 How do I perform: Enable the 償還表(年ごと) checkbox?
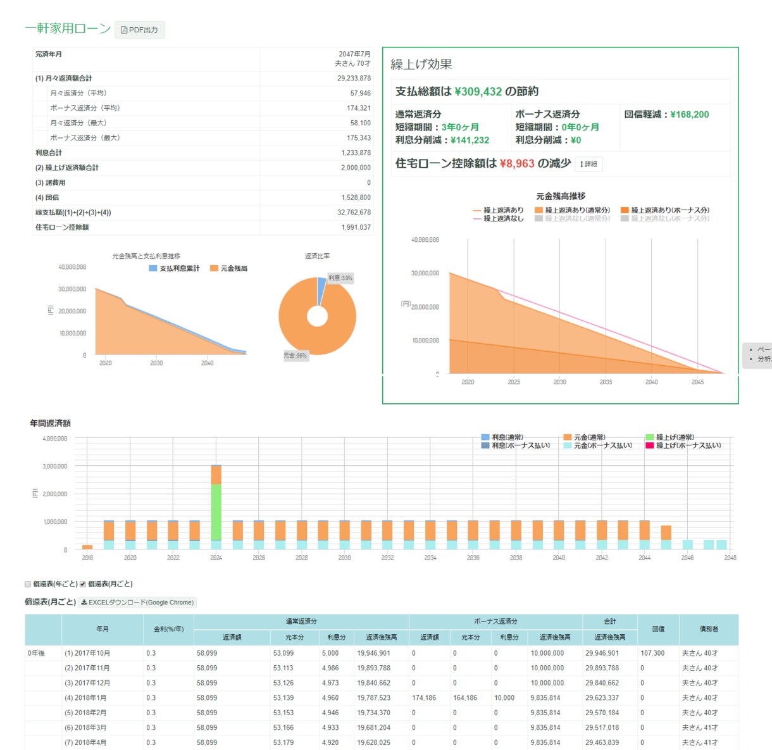tap(28, 584)
